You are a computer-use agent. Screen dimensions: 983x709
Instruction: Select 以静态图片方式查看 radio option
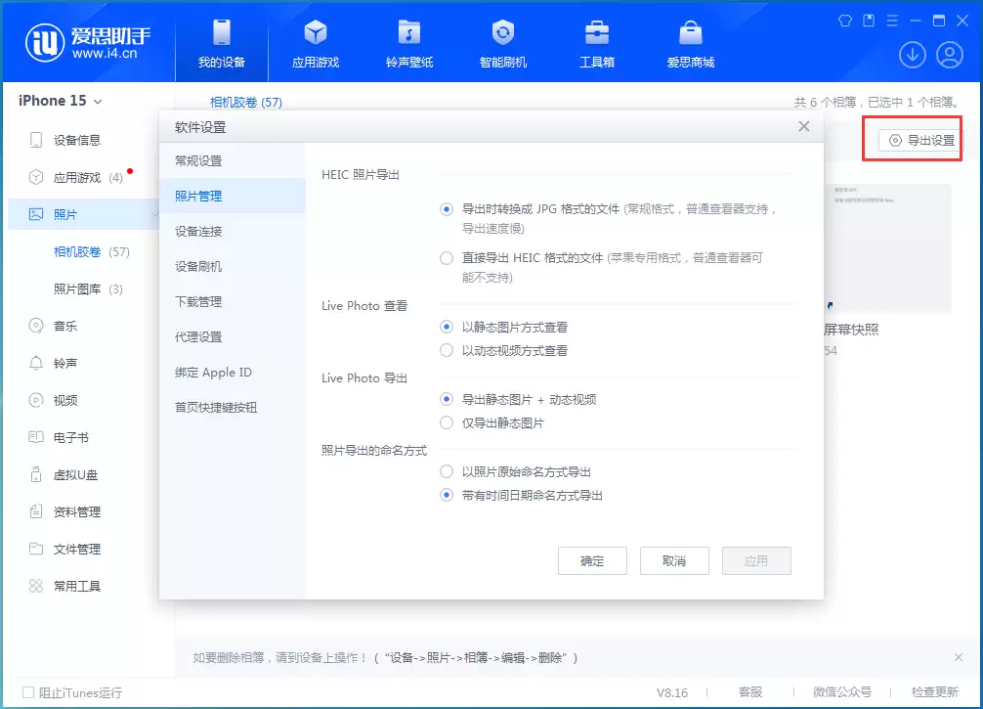[x=447, y=327]
